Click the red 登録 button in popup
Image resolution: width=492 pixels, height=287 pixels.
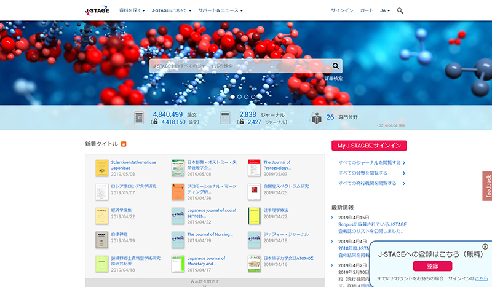pos(432,266)
